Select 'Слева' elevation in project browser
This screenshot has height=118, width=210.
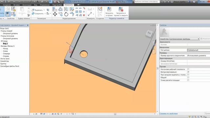click(x=5, y=51)
